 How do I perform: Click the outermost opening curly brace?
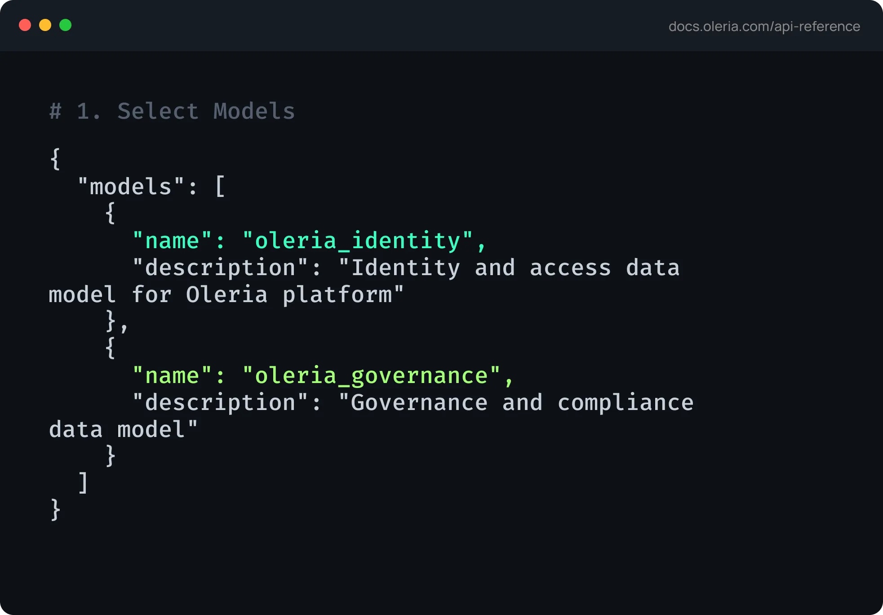(x=55, y=159)
